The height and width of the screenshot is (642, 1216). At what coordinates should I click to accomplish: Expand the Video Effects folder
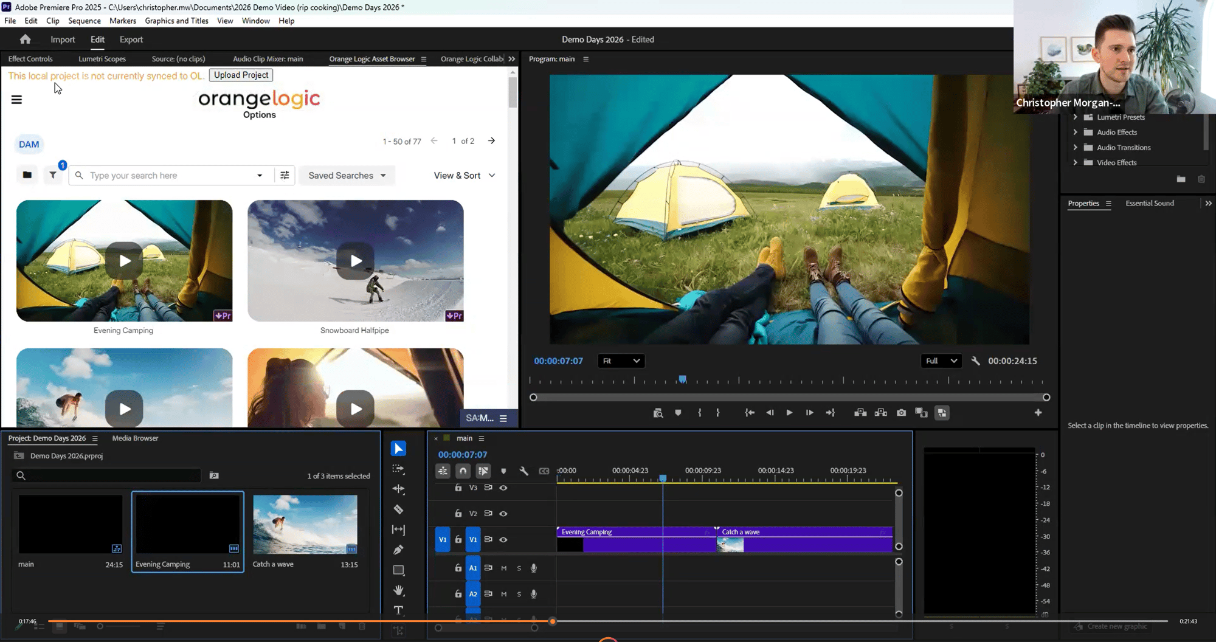1075,163
